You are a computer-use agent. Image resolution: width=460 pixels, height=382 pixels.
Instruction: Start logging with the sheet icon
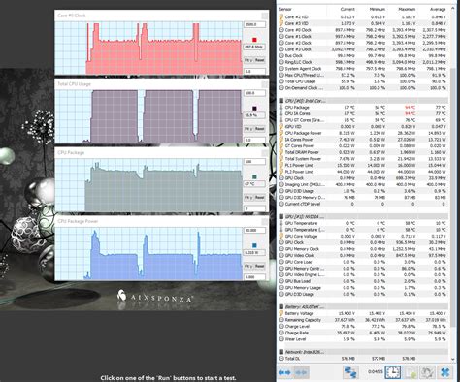(x=410, y=372)
